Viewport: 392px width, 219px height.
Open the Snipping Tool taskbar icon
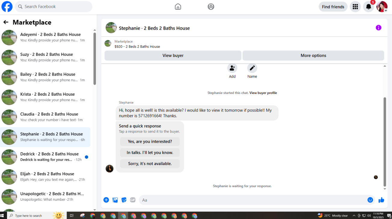point(82,215)
